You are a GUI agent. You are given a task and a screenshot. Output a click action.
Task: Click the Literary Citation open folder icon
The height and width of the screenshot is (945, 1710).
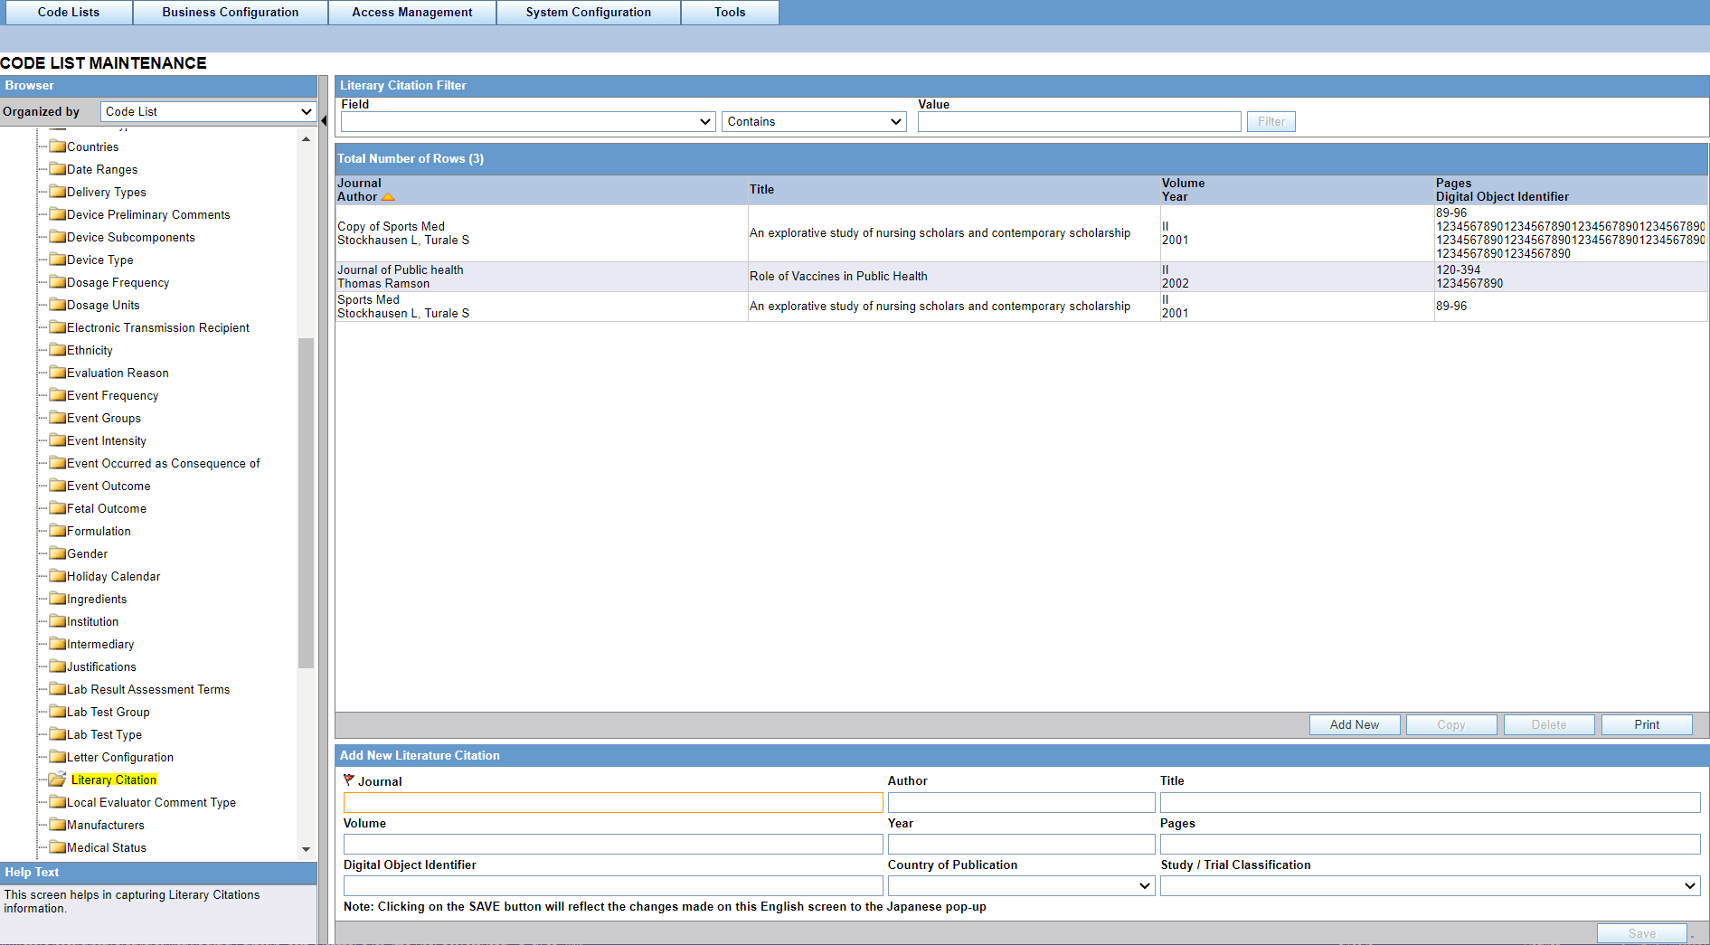(x=57, y=779)
